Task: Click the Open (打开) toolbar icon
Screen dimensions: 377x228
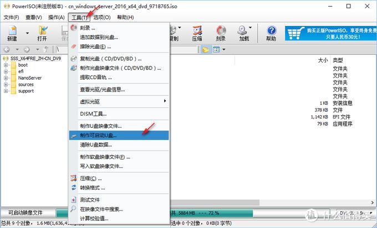Action: [42, 33]
